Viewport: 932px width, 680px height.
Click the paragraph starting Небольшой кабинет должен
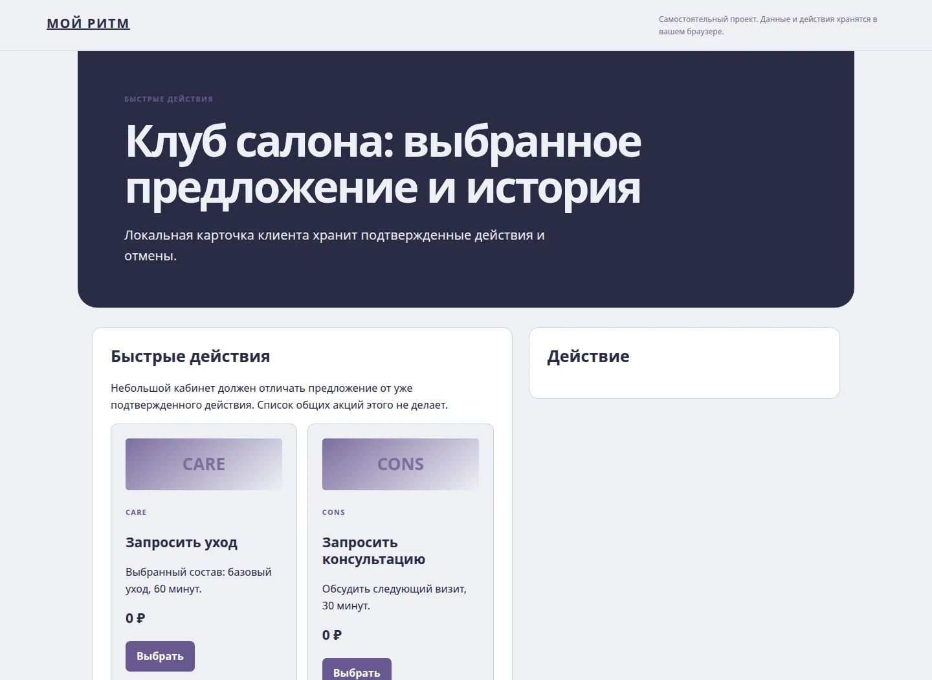(x=279, y=396)
